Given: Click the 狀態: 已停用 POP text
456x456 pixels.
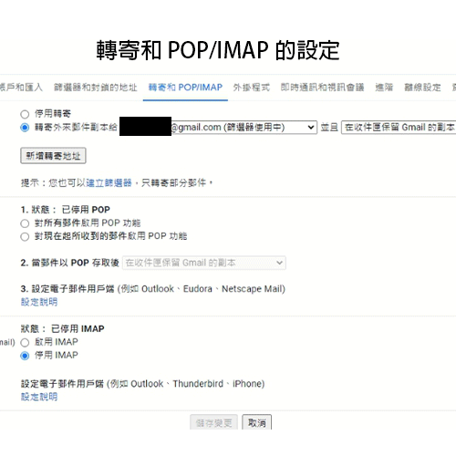Looking at the screenshot, I should pos(66,210).
